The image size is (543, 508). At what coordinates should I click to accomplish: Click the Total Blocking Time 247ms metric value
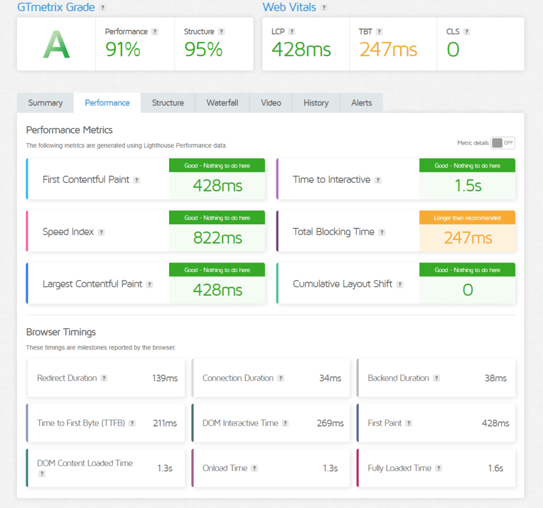(x=468, y=238)
